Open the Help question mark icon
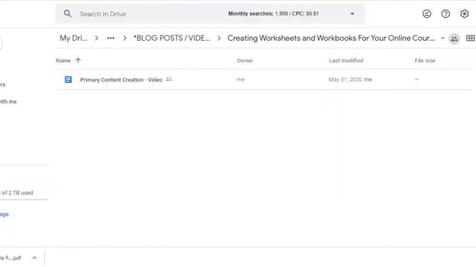 [446, 13]
